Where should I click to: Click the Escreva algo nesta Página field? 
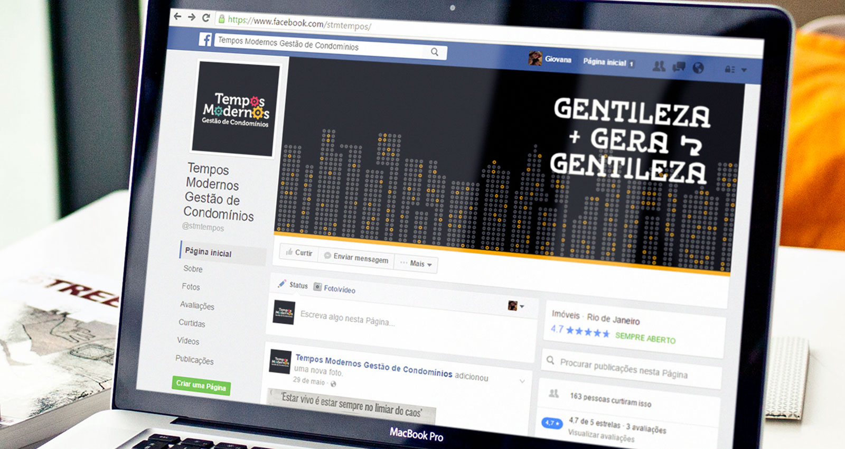(x=347, y=318)
